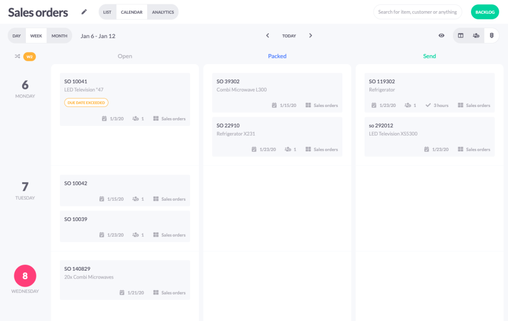Open the List tab

107,12
